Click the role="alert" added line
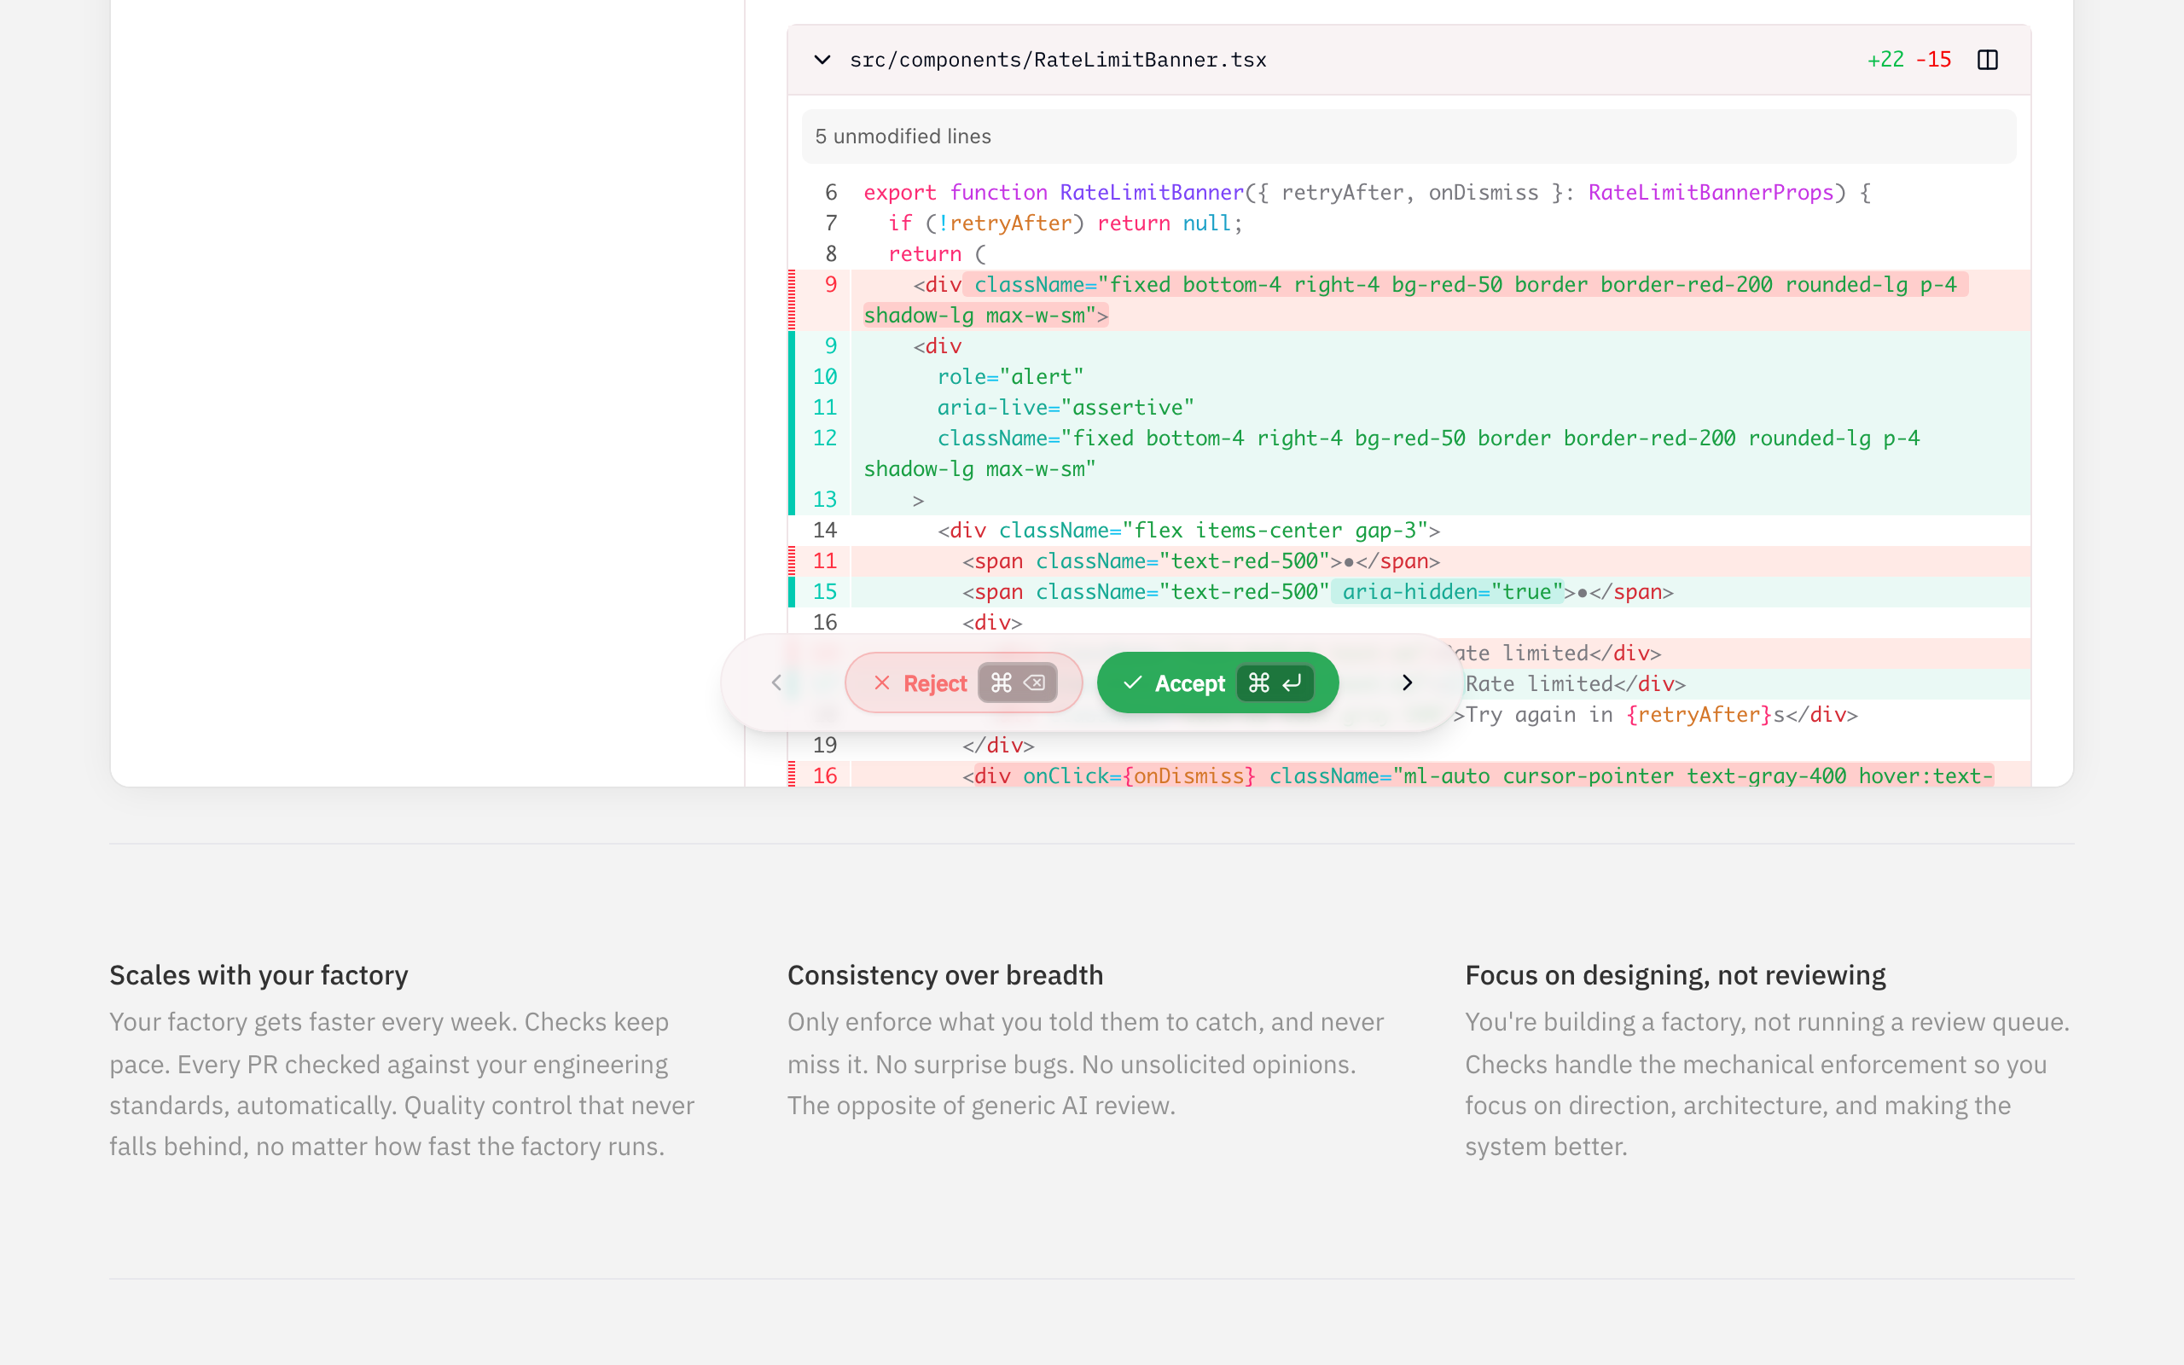 coord(1010,377)
